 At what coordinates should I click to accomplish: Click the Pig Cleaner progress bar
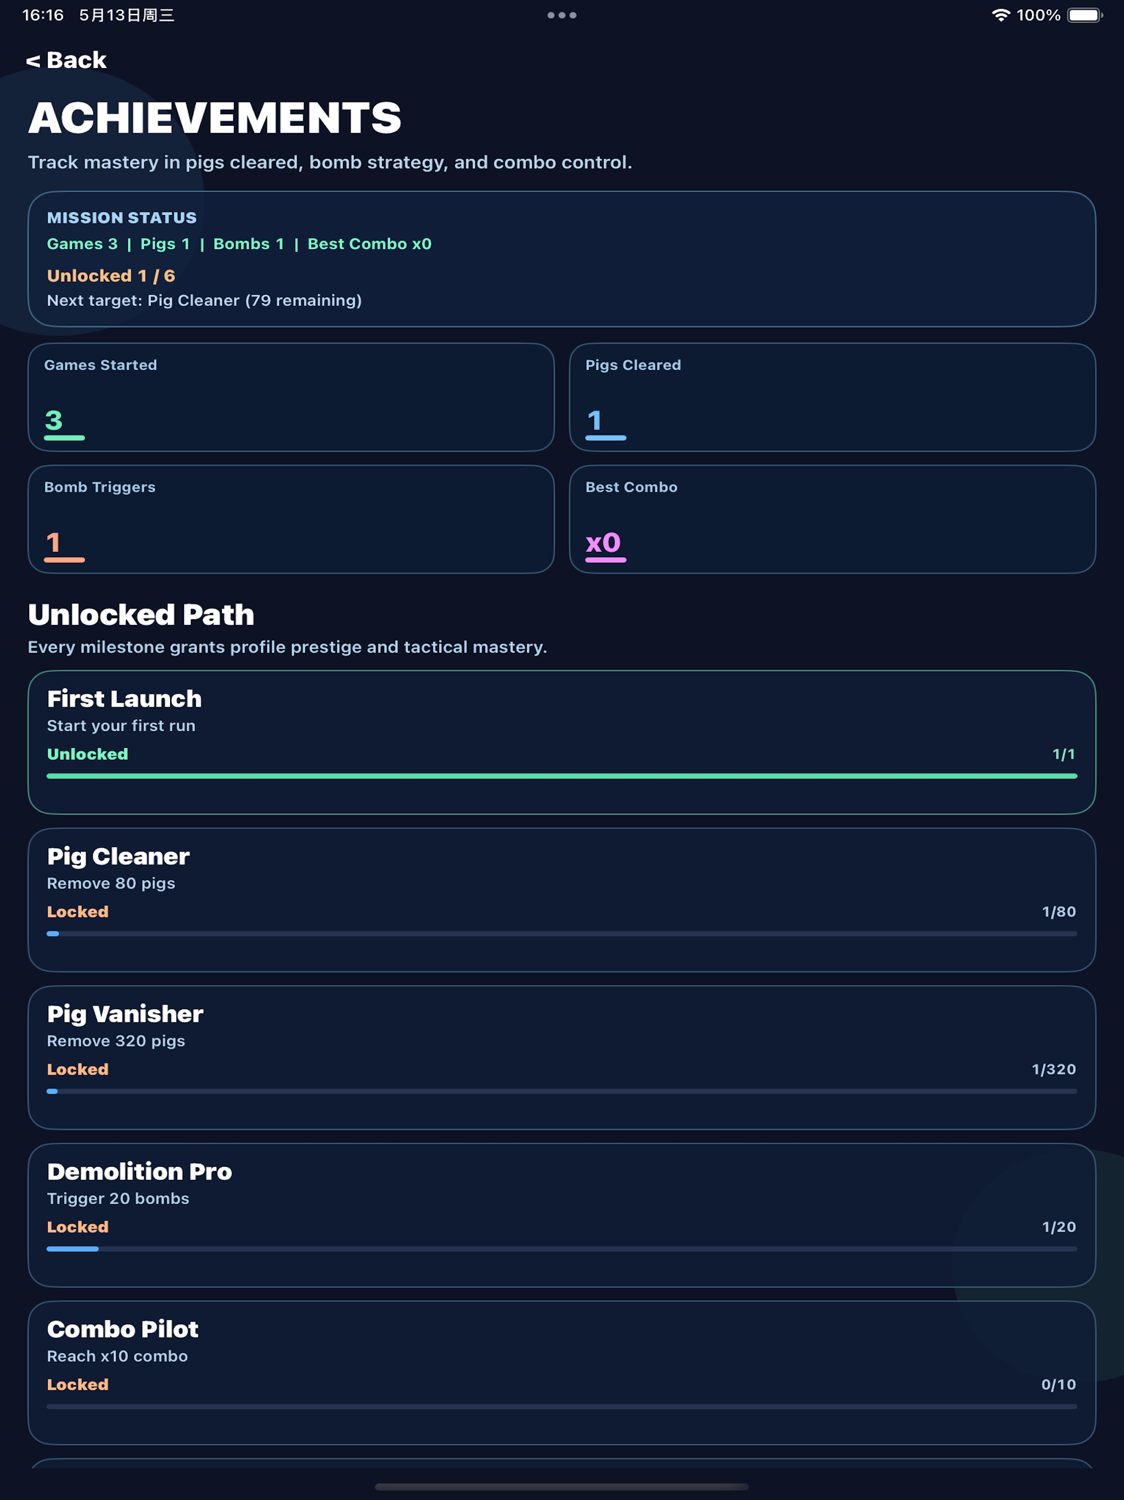562,934
